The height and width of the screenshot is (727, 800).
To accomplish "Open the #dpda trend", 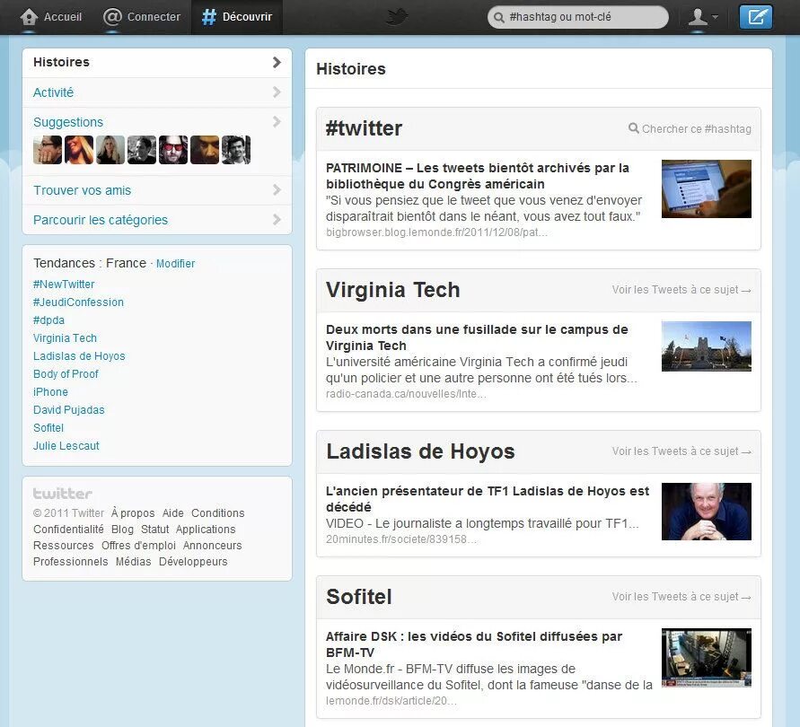I will coord(49,320).
